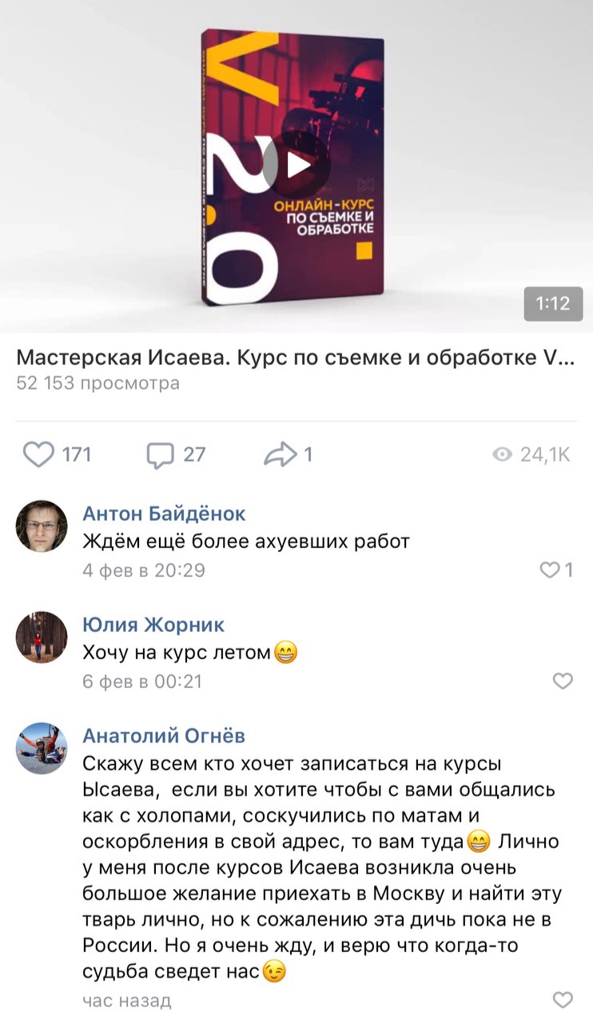The image size is (593, 1024).
Task: Tap the eye views counter icon
Action: tap(503, 455)
